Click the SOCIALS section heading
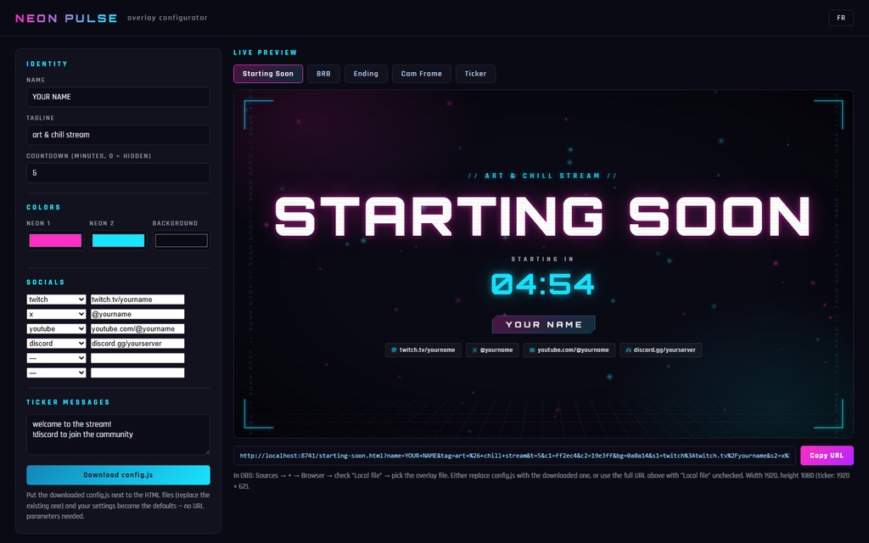The height and width of the screenshot is (543, 869). tap(46, 282)
